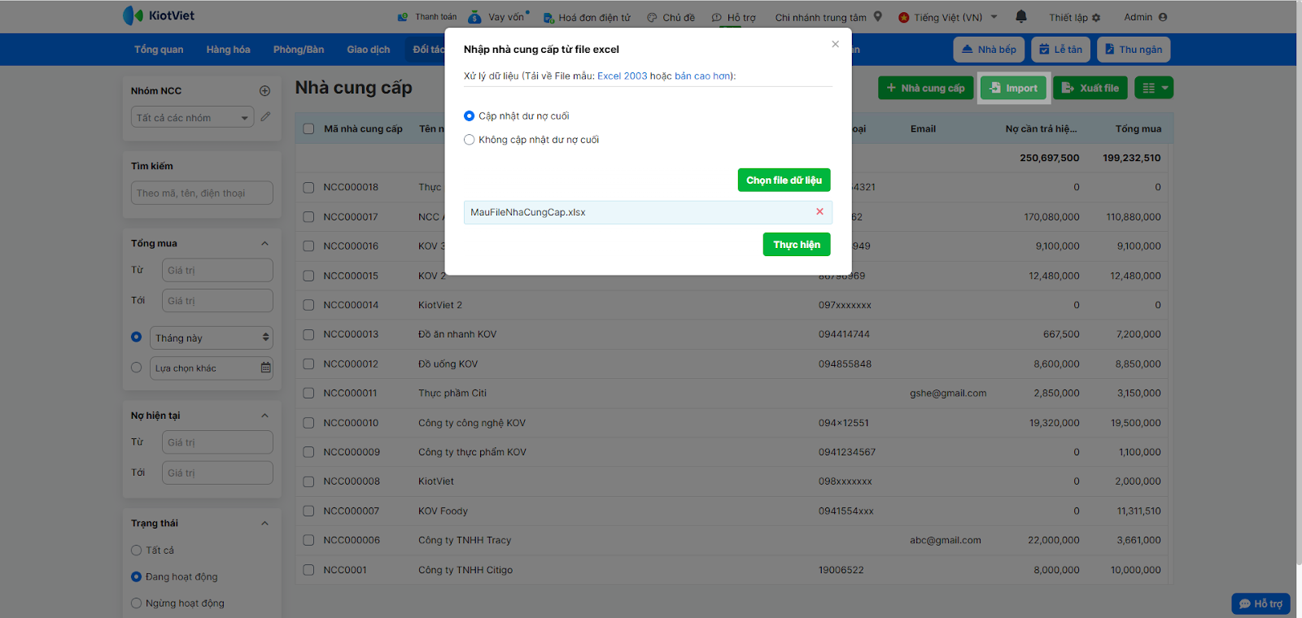
Task: Open Chủ đề theme settings
Action: coord(671,17)
